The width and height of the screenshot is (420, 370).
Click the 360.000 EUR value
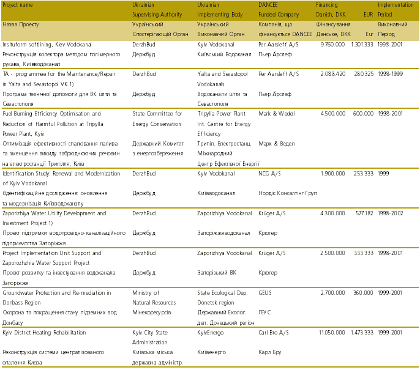(363, 293)
